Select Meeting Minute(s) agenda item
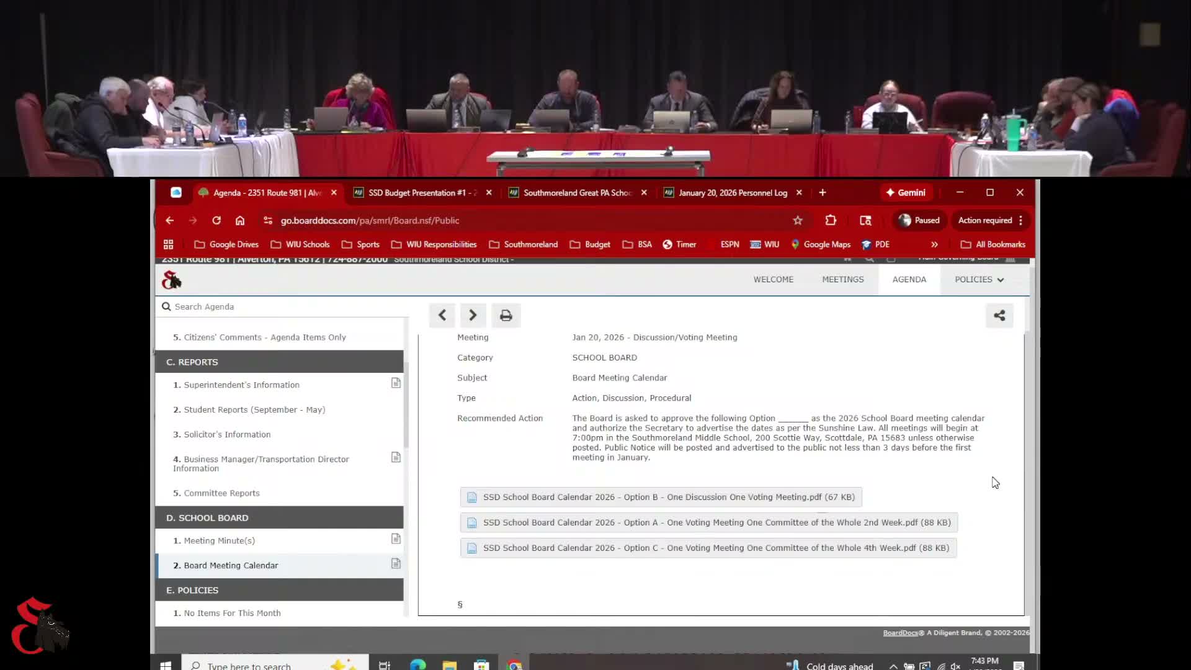Viewport: 1191px width, 670px height. tap(219, 540)
